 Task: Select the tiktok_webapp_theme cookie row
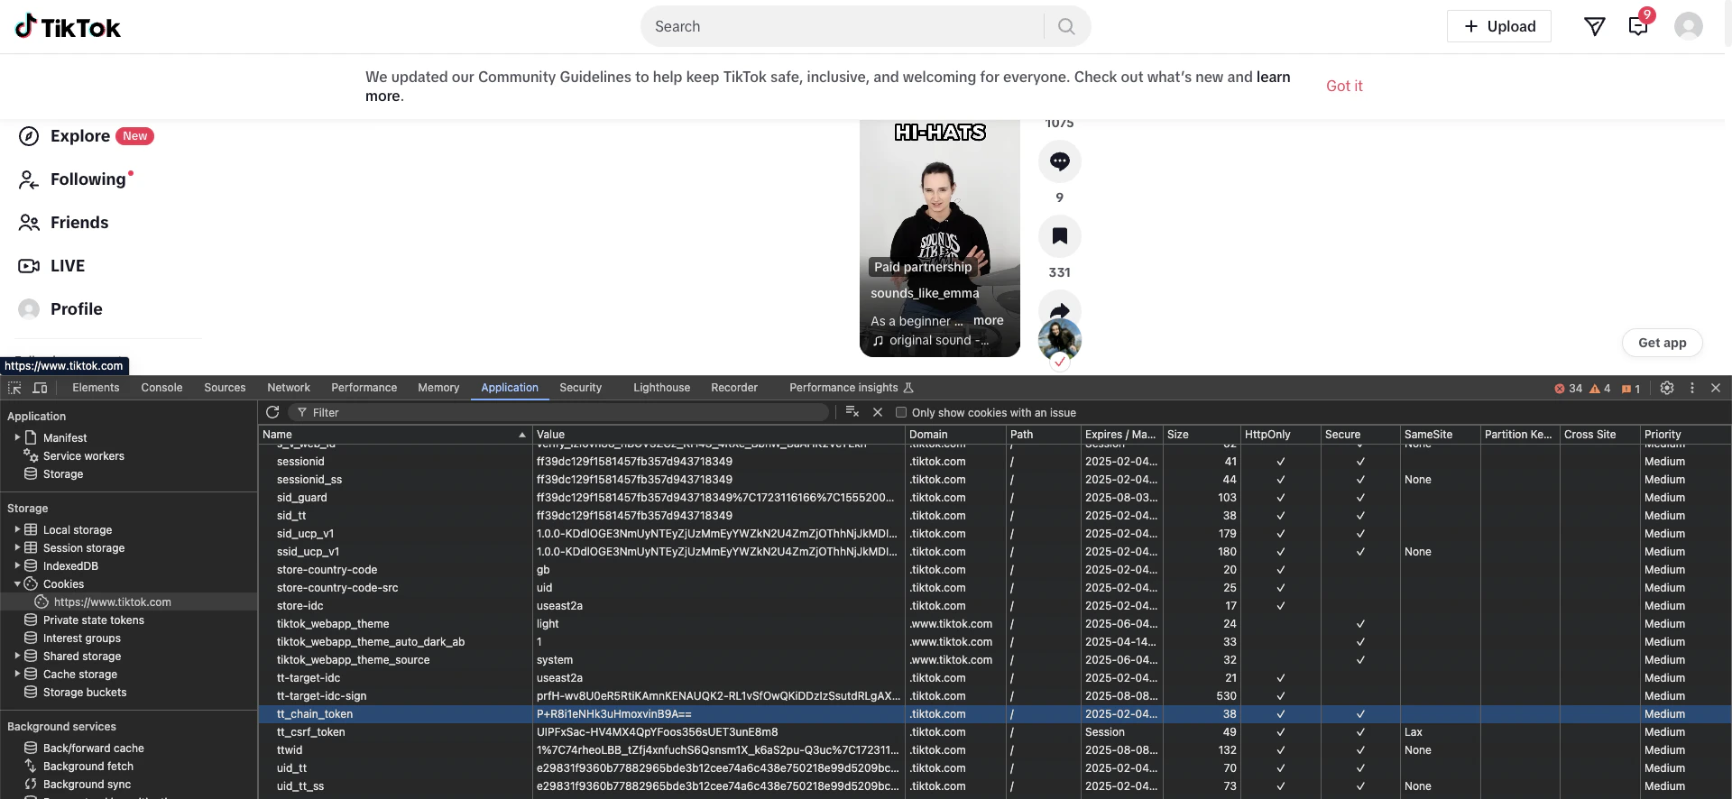tap(995, 624)
